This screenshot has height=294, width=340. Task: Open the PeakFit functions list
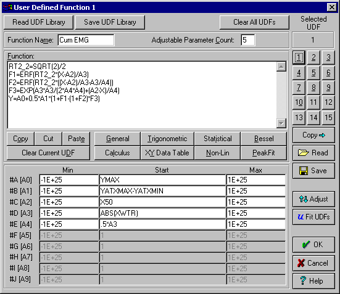click(263, 153)
